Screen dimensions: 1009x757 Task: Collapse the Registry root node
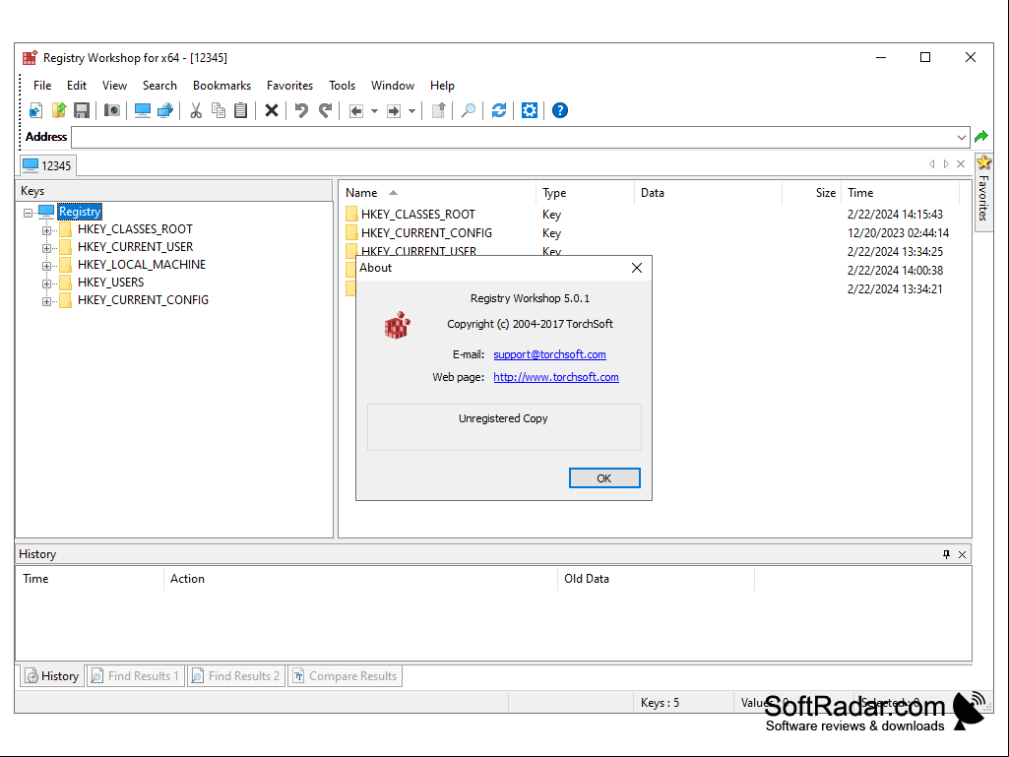(28, 213)
